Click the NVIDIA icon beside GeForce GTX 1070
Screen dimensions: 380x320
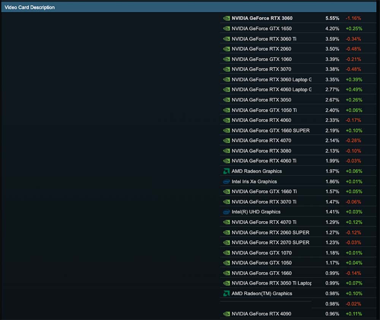pos(226,253)
